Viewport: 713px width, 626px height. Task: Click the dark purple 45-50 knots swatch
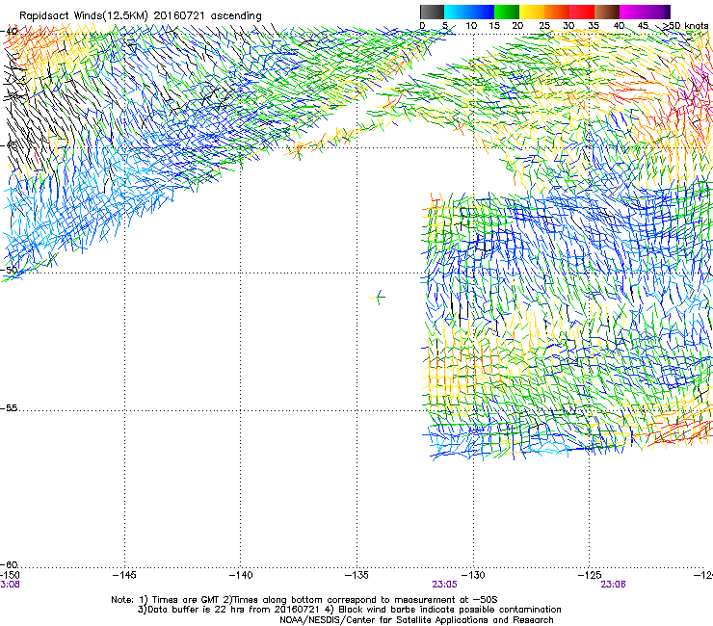pos(657,12)
